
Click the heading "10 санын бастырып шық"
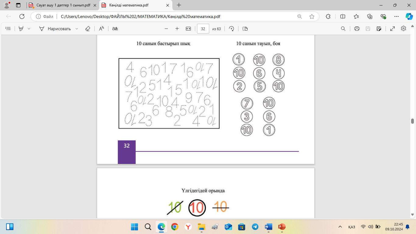point(164,44)
